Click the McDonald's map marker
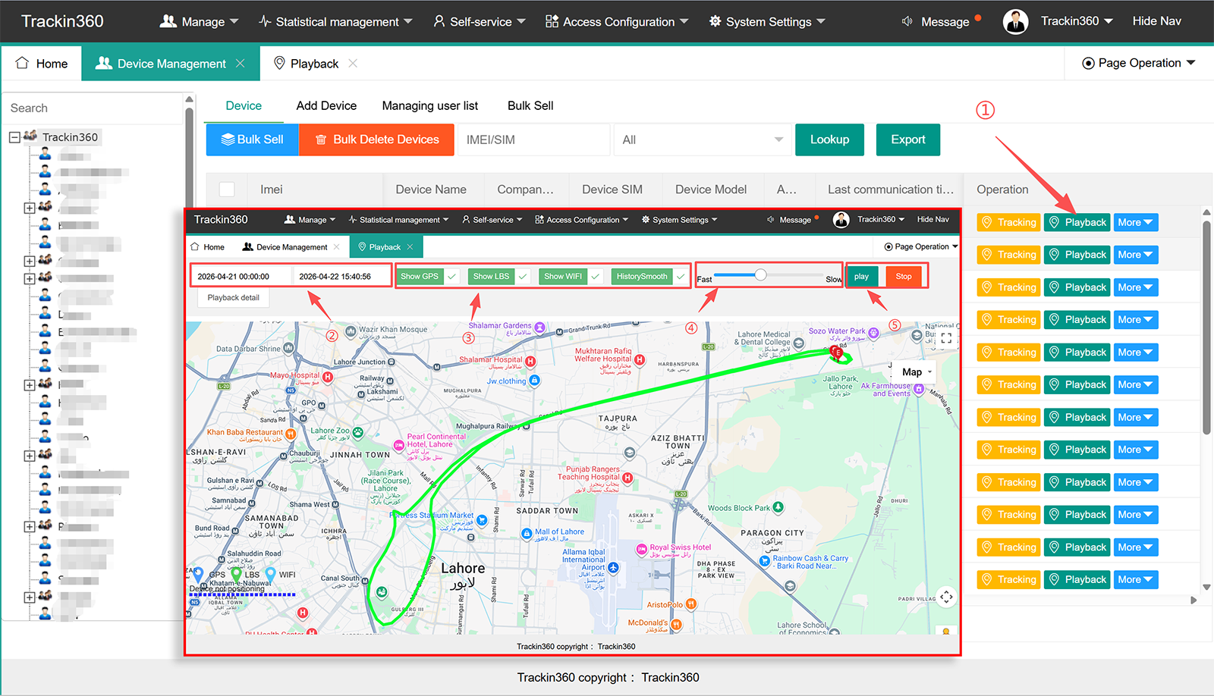Viewport: 1214px width, 696px height. (x=676, y=624)
